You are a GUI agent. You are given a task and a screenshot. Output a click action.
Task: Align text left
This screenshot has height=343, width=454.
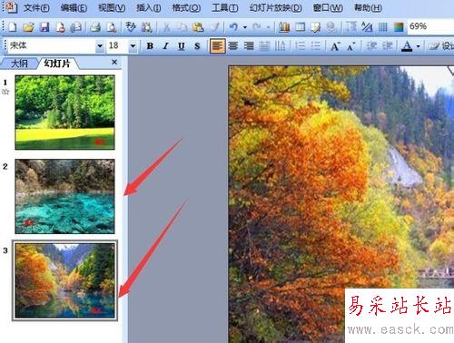[x=217, y=46]
